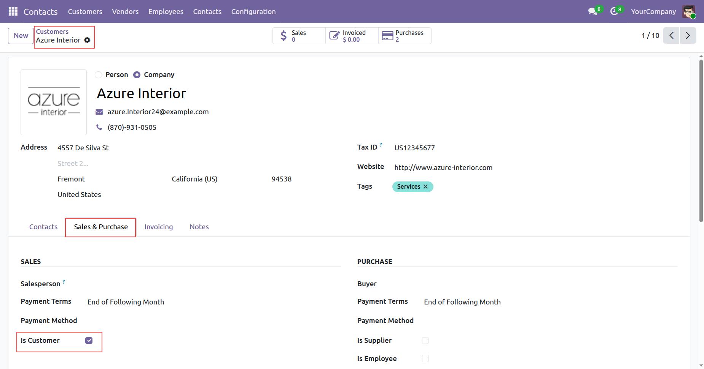Click the Purchases credit card icon
Screen dimensions: 704x369
click(x=387, y=36)
